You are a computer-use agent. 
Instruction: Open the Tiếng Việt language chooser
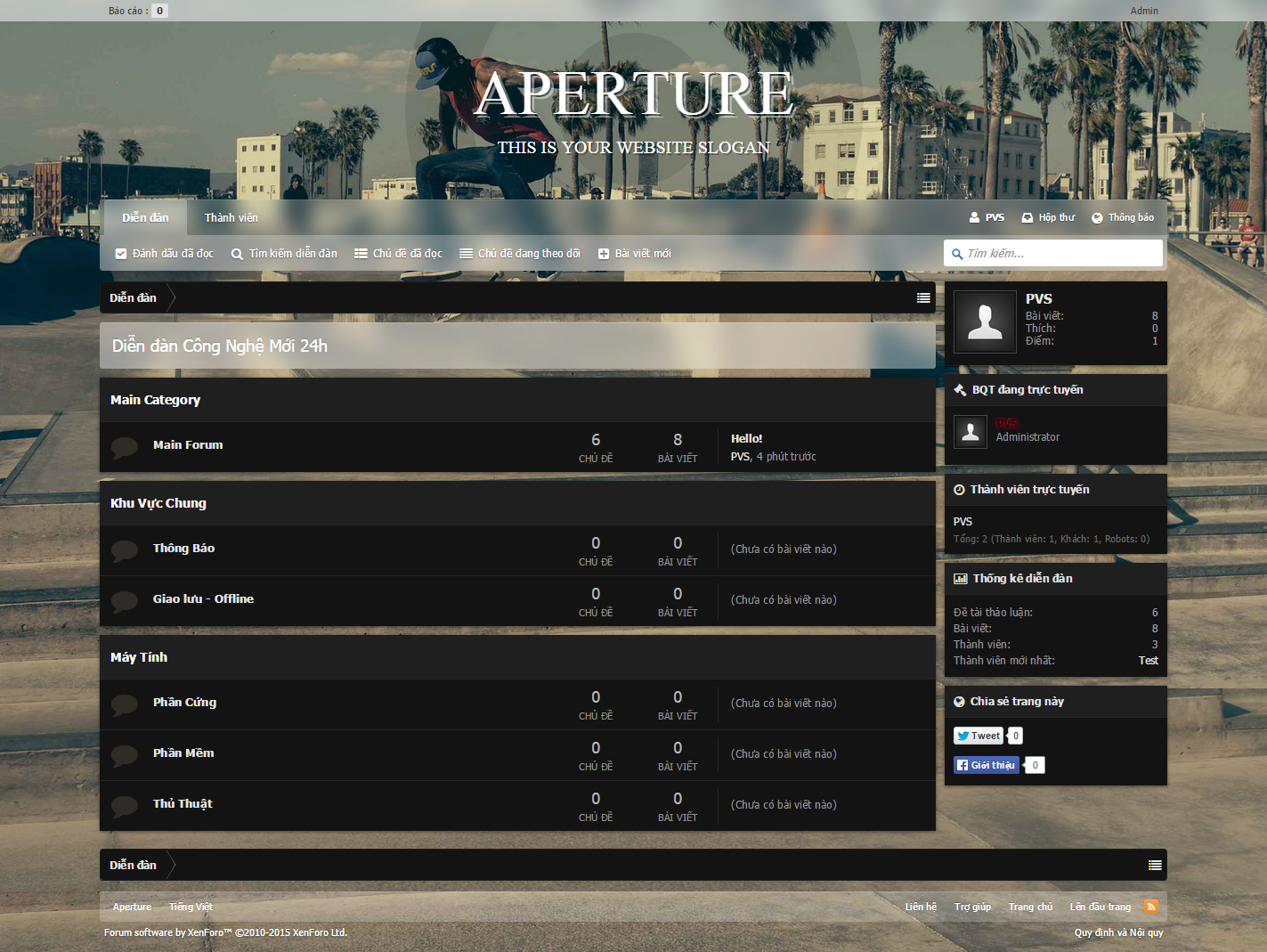tap(191, 907)
